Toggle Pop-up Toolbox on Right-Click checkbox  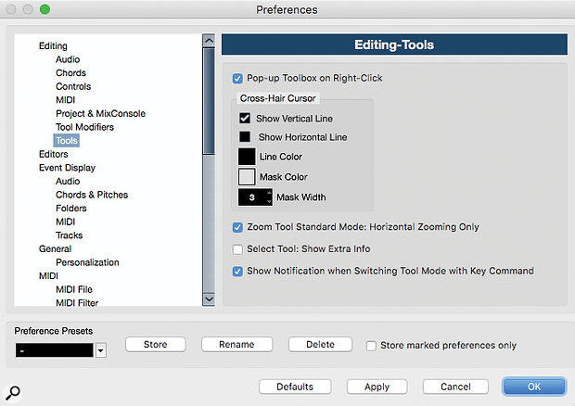click(x=237, y=79)
